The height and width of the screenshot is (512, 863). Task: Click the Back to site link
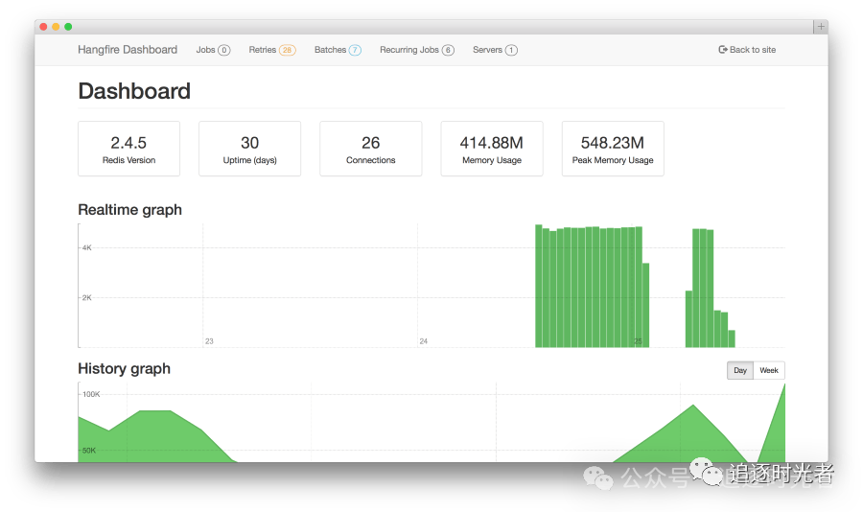pyautogui.click(x=753, y=50)
